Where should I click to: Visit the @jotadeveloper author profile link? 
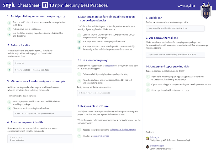tap(157, 146)
